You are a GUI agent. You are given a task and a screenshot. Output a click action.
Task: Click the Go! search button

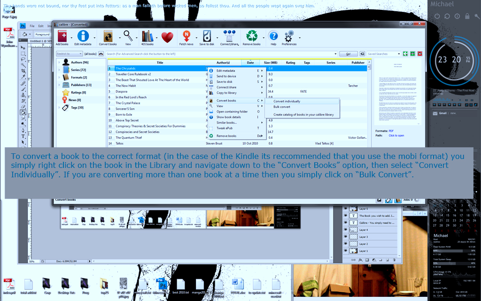348,54
